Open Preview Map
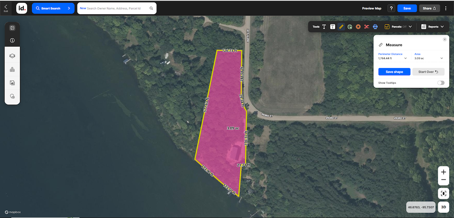The width and height of the screenshot is (454, 218). point(371,8)
